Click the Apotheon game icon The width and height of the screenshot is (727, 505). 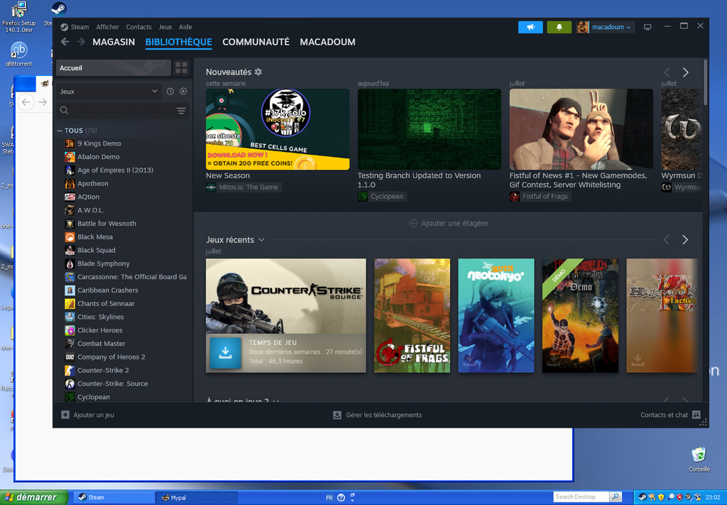point(70,184)
